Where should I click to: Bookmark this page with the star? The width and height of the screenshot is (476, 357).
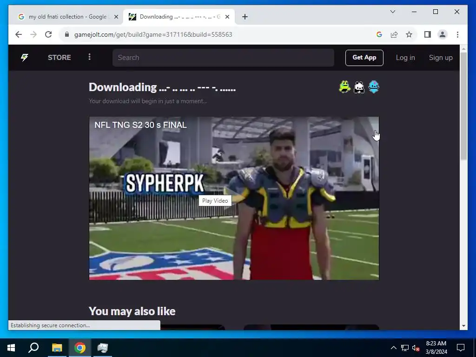point(409,34)
